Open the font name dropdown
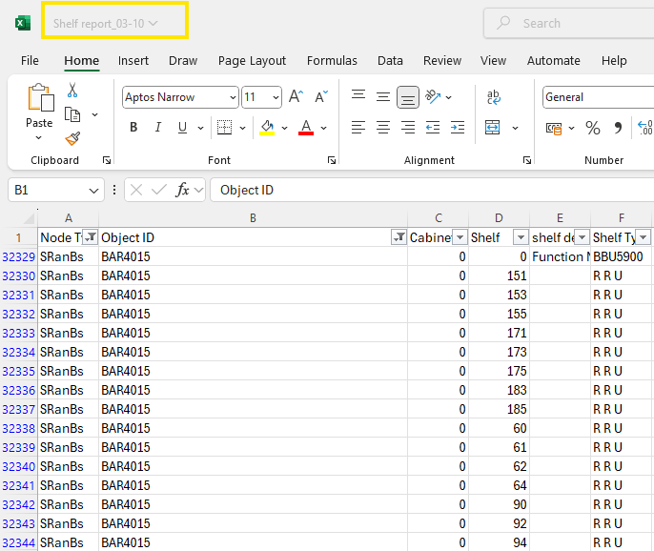Image resolution: width=654 pixels, height=551 pixels. tap(233, 97)
